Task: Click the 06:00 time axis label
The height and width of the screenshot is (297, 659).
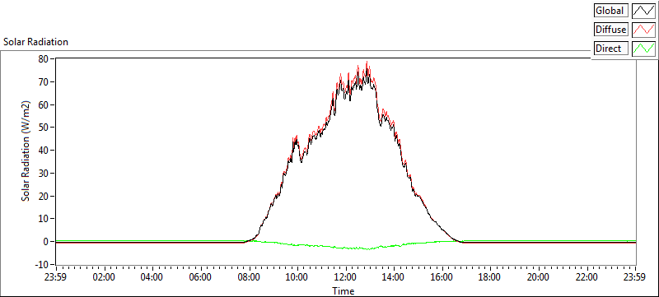Action: coord(200,277)
